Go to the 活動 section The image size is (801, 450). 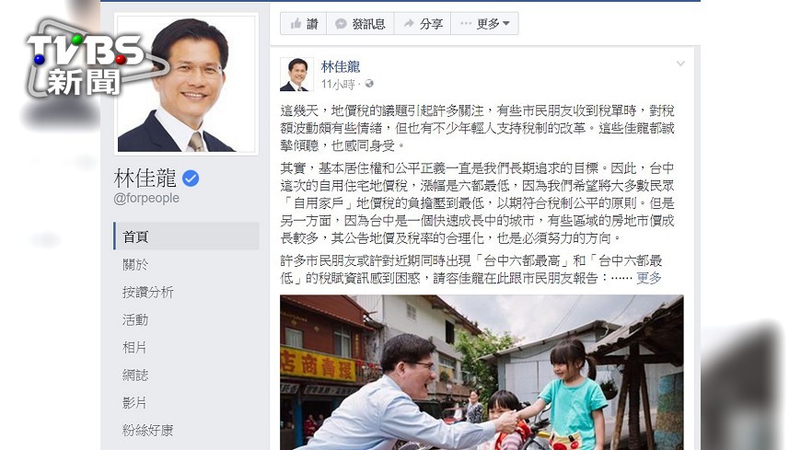[x=135, y=319]
